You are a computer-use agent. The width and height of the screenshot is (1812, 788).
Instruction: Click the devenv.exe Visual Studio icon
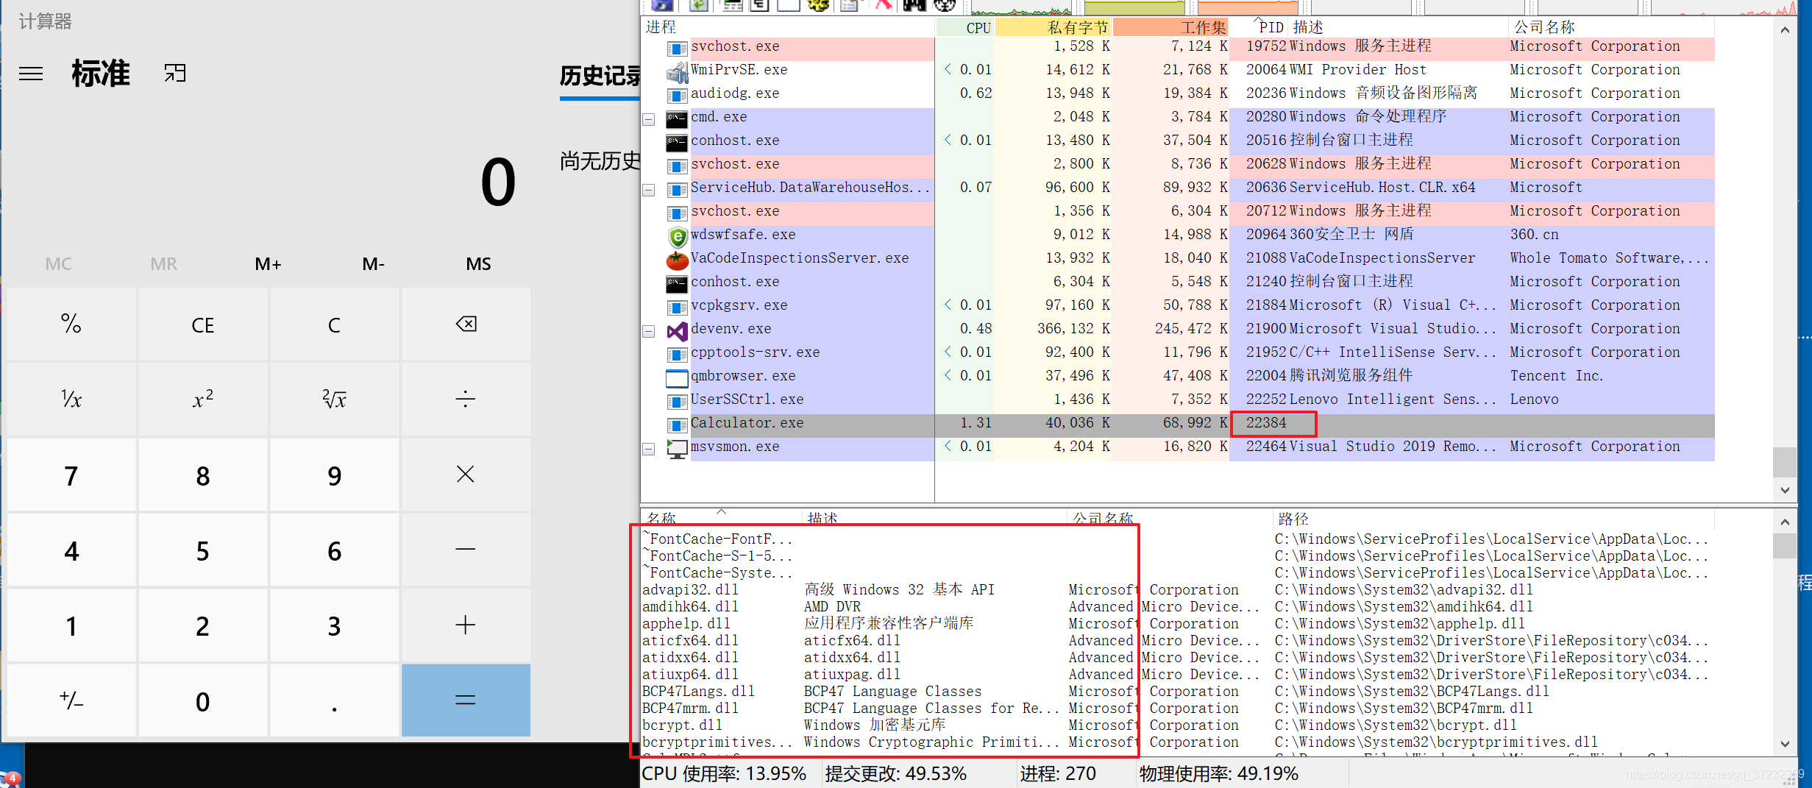click(x=677, y=330)
